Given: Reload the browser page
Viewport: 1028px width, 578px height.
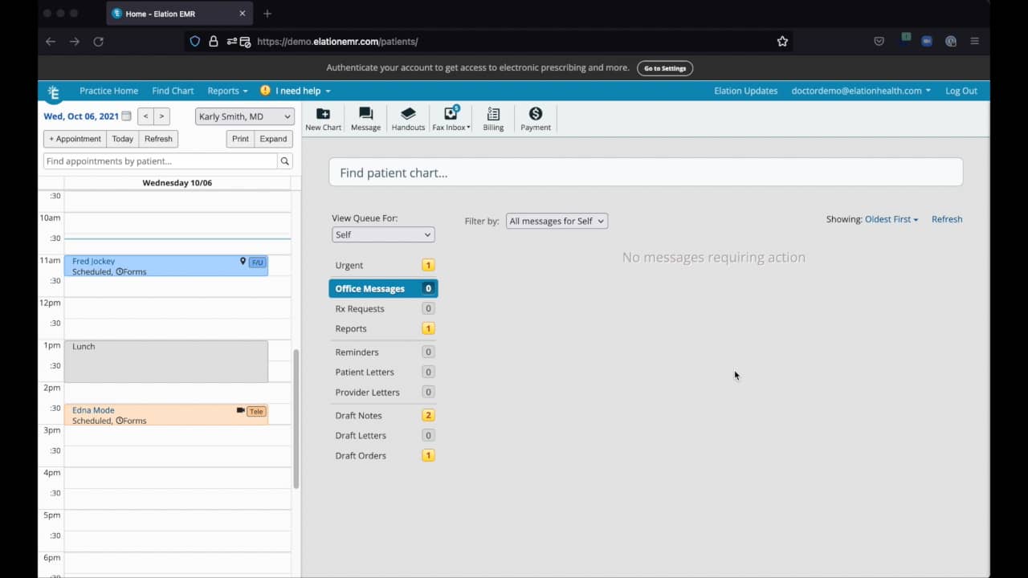Looking at the screenshot, I should (x=99, y=42).
